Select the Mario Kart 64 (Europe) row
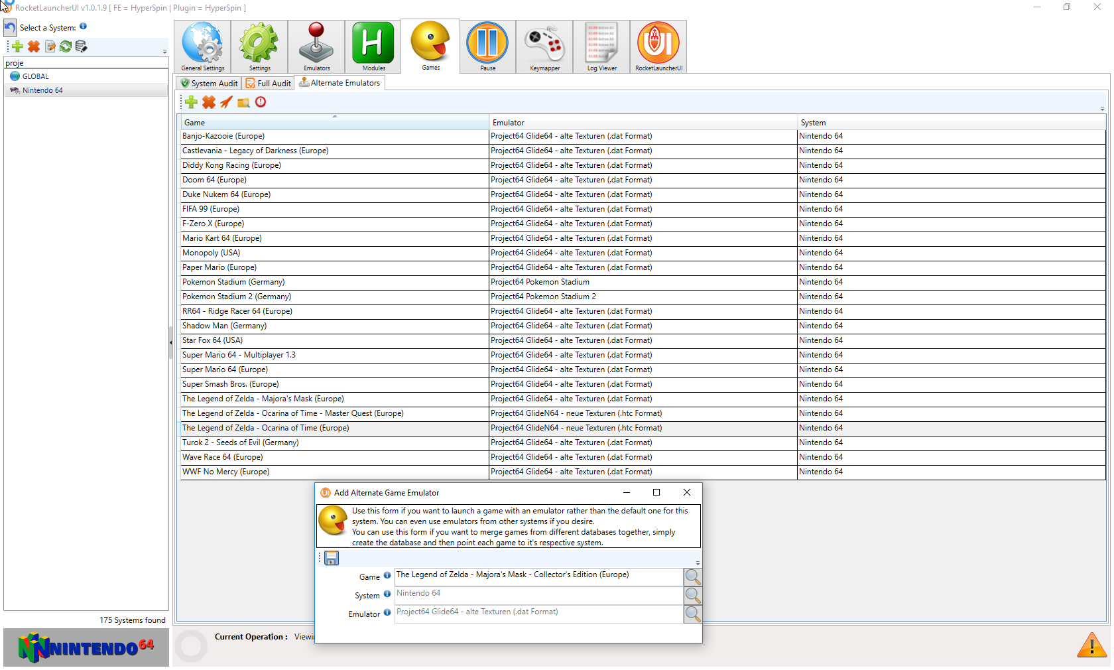Screen dimensions: 1114x670 [x=643, y=238]
